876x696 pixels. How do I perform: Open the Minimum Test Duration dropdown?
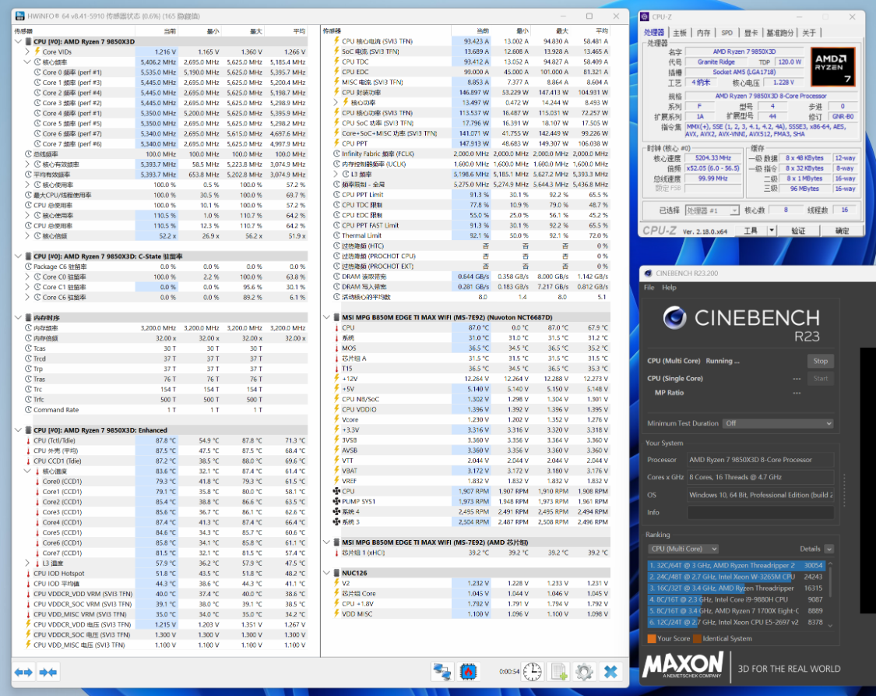pyautogui.click(x=778, y=423)
